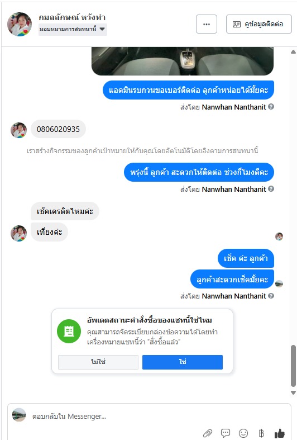Click the scrollbar down arrow
The height and width of the screenshot is (440, 297).
click(x=293, y=392)
